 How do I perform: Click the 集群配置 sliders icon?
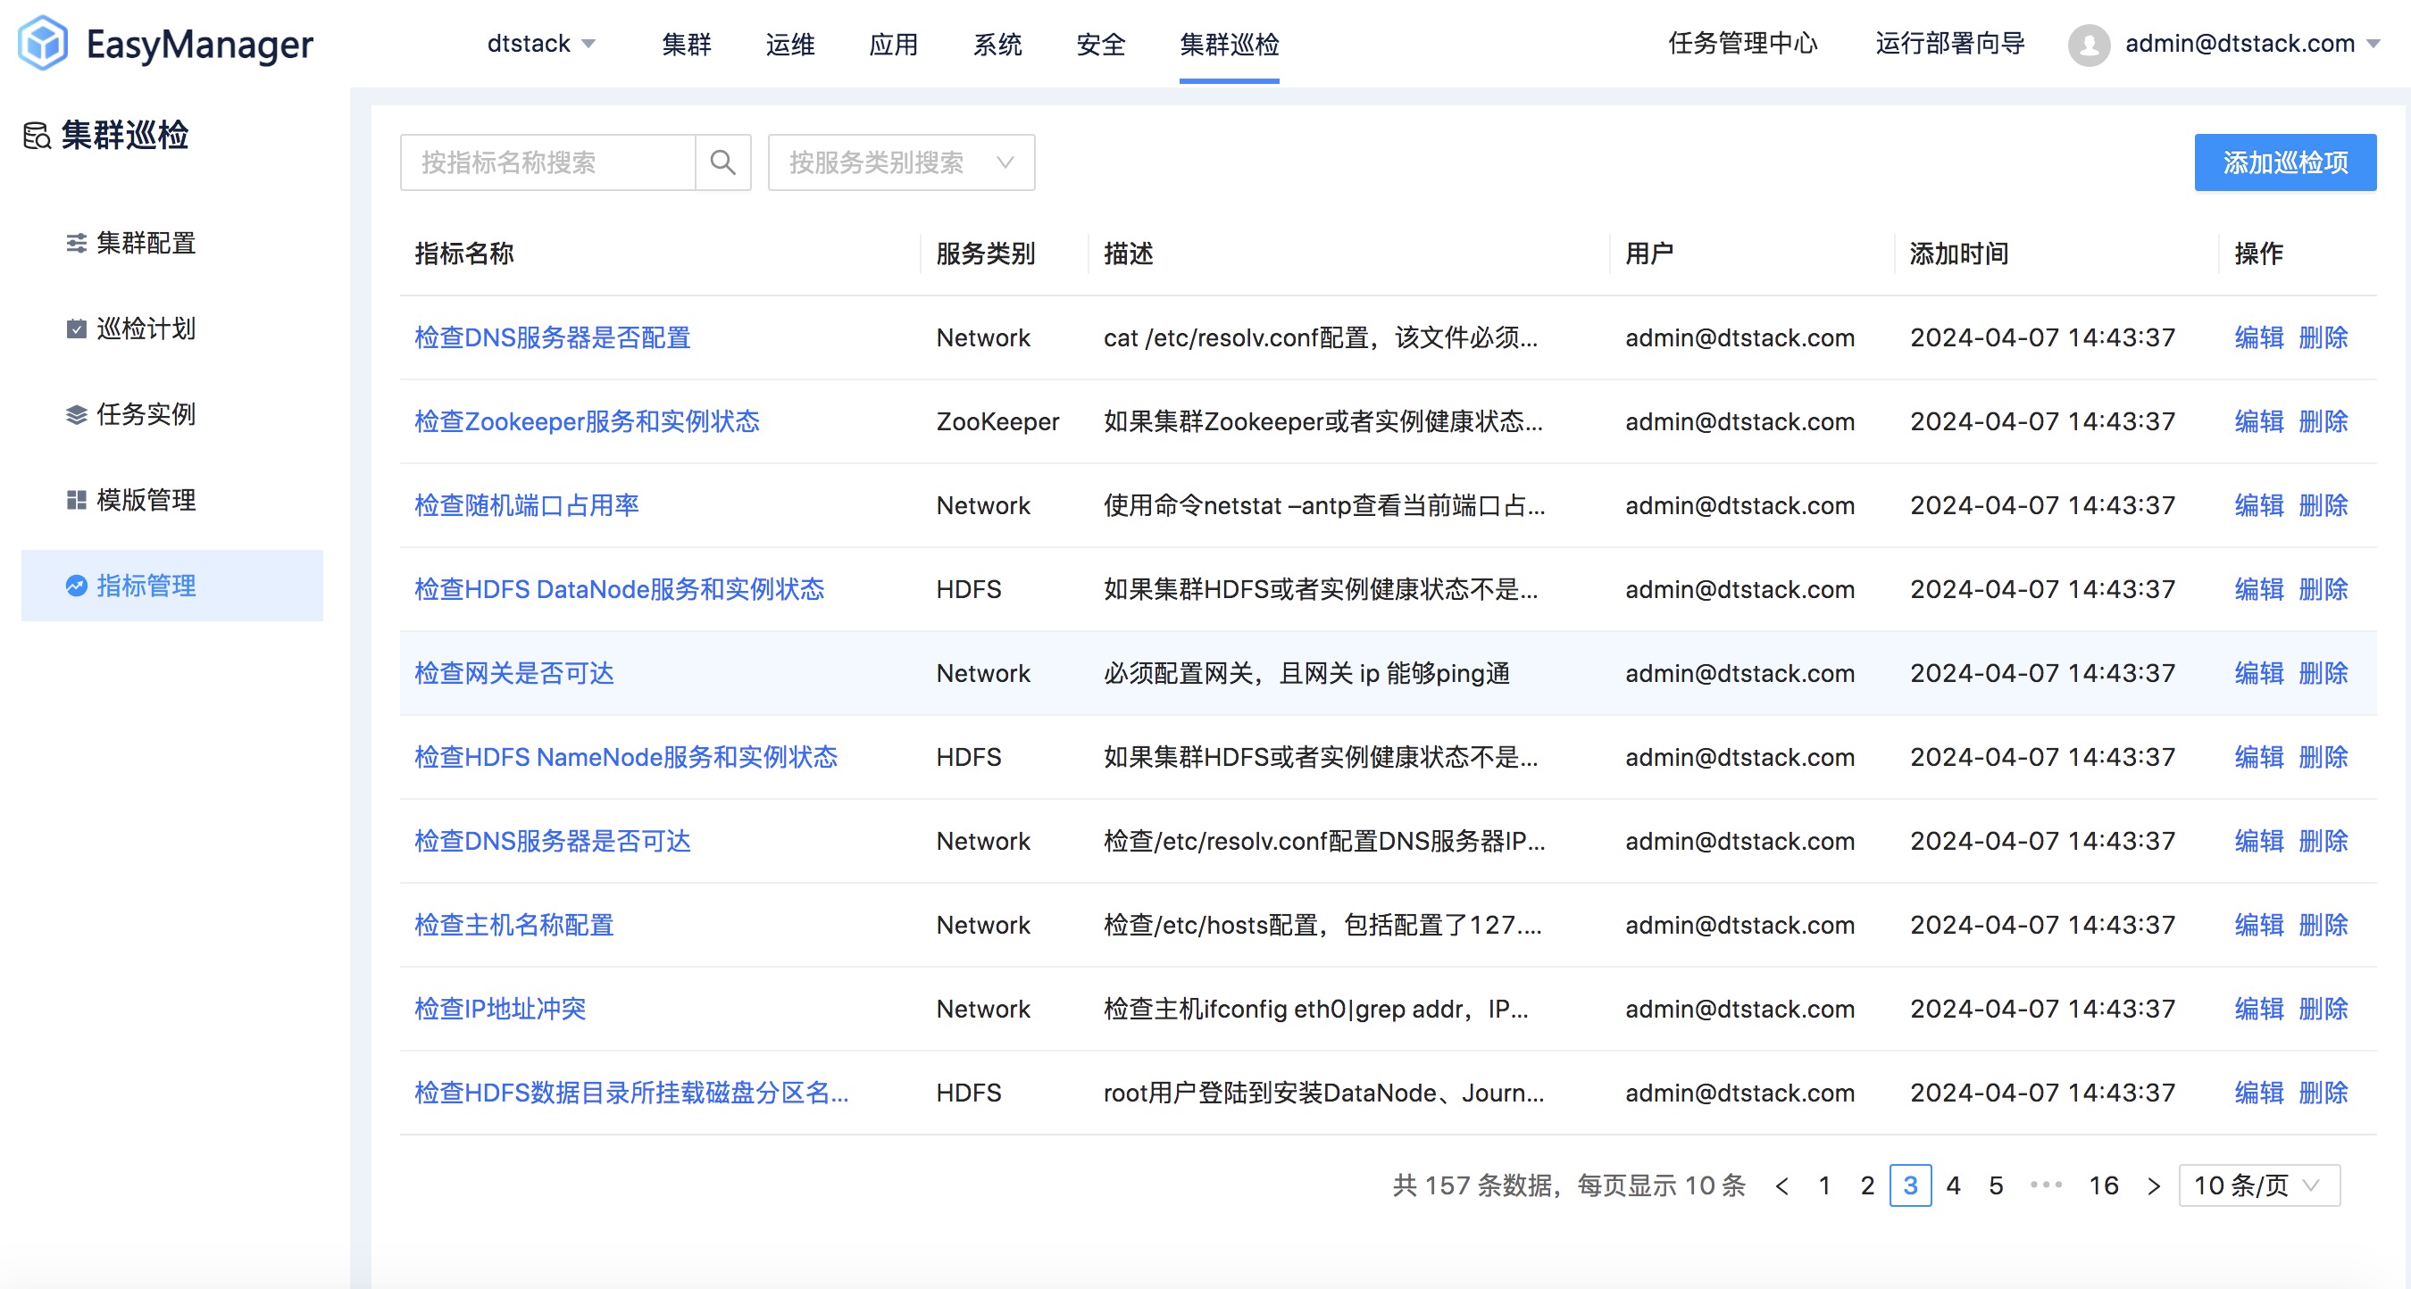(x=77, y=243)
